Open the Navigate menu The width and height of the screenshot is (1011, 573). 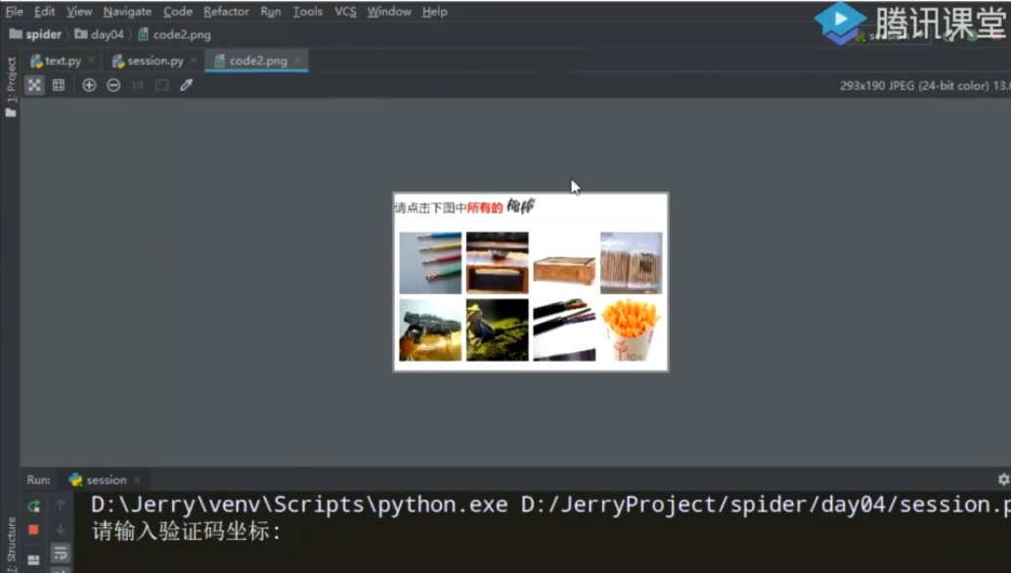[x=127, y=11]
